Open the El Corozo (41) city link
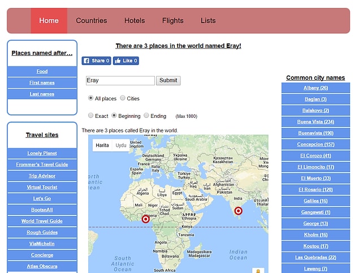The width and height of the screenshot is (359, 273). point(315,156)
